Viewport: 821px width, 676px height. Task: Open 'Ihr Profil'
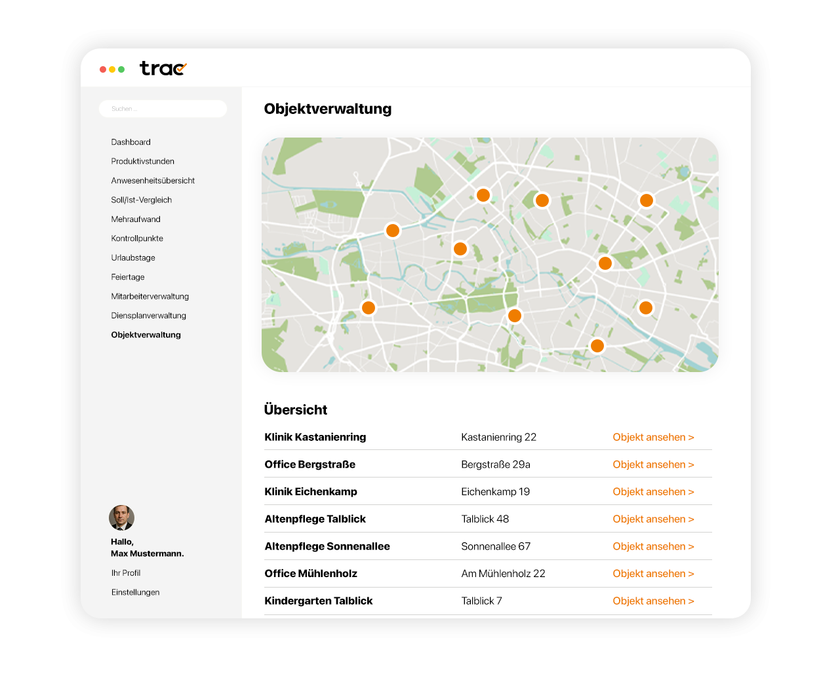[x=126, y=573]
